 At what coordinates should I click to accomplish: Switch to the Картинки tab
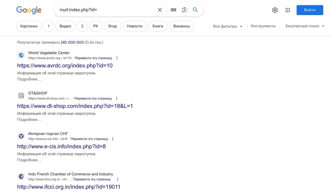(29, 26)
